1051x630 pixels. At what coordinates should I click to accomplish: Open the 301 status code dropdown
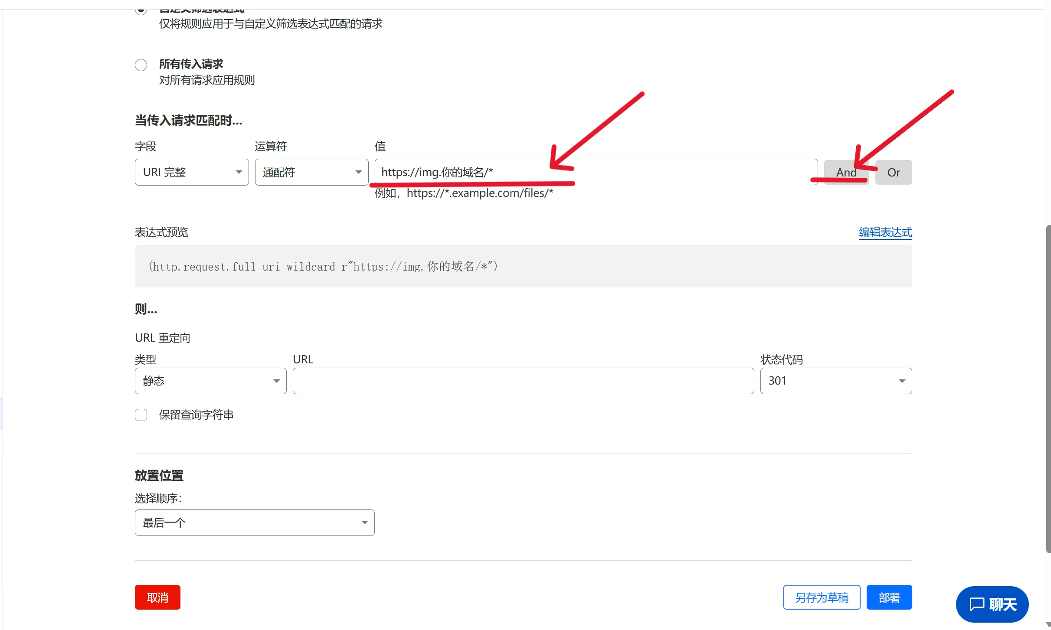[835, 381]
